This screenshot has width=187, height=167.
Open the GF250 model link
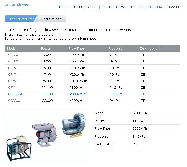coord(91,7)
